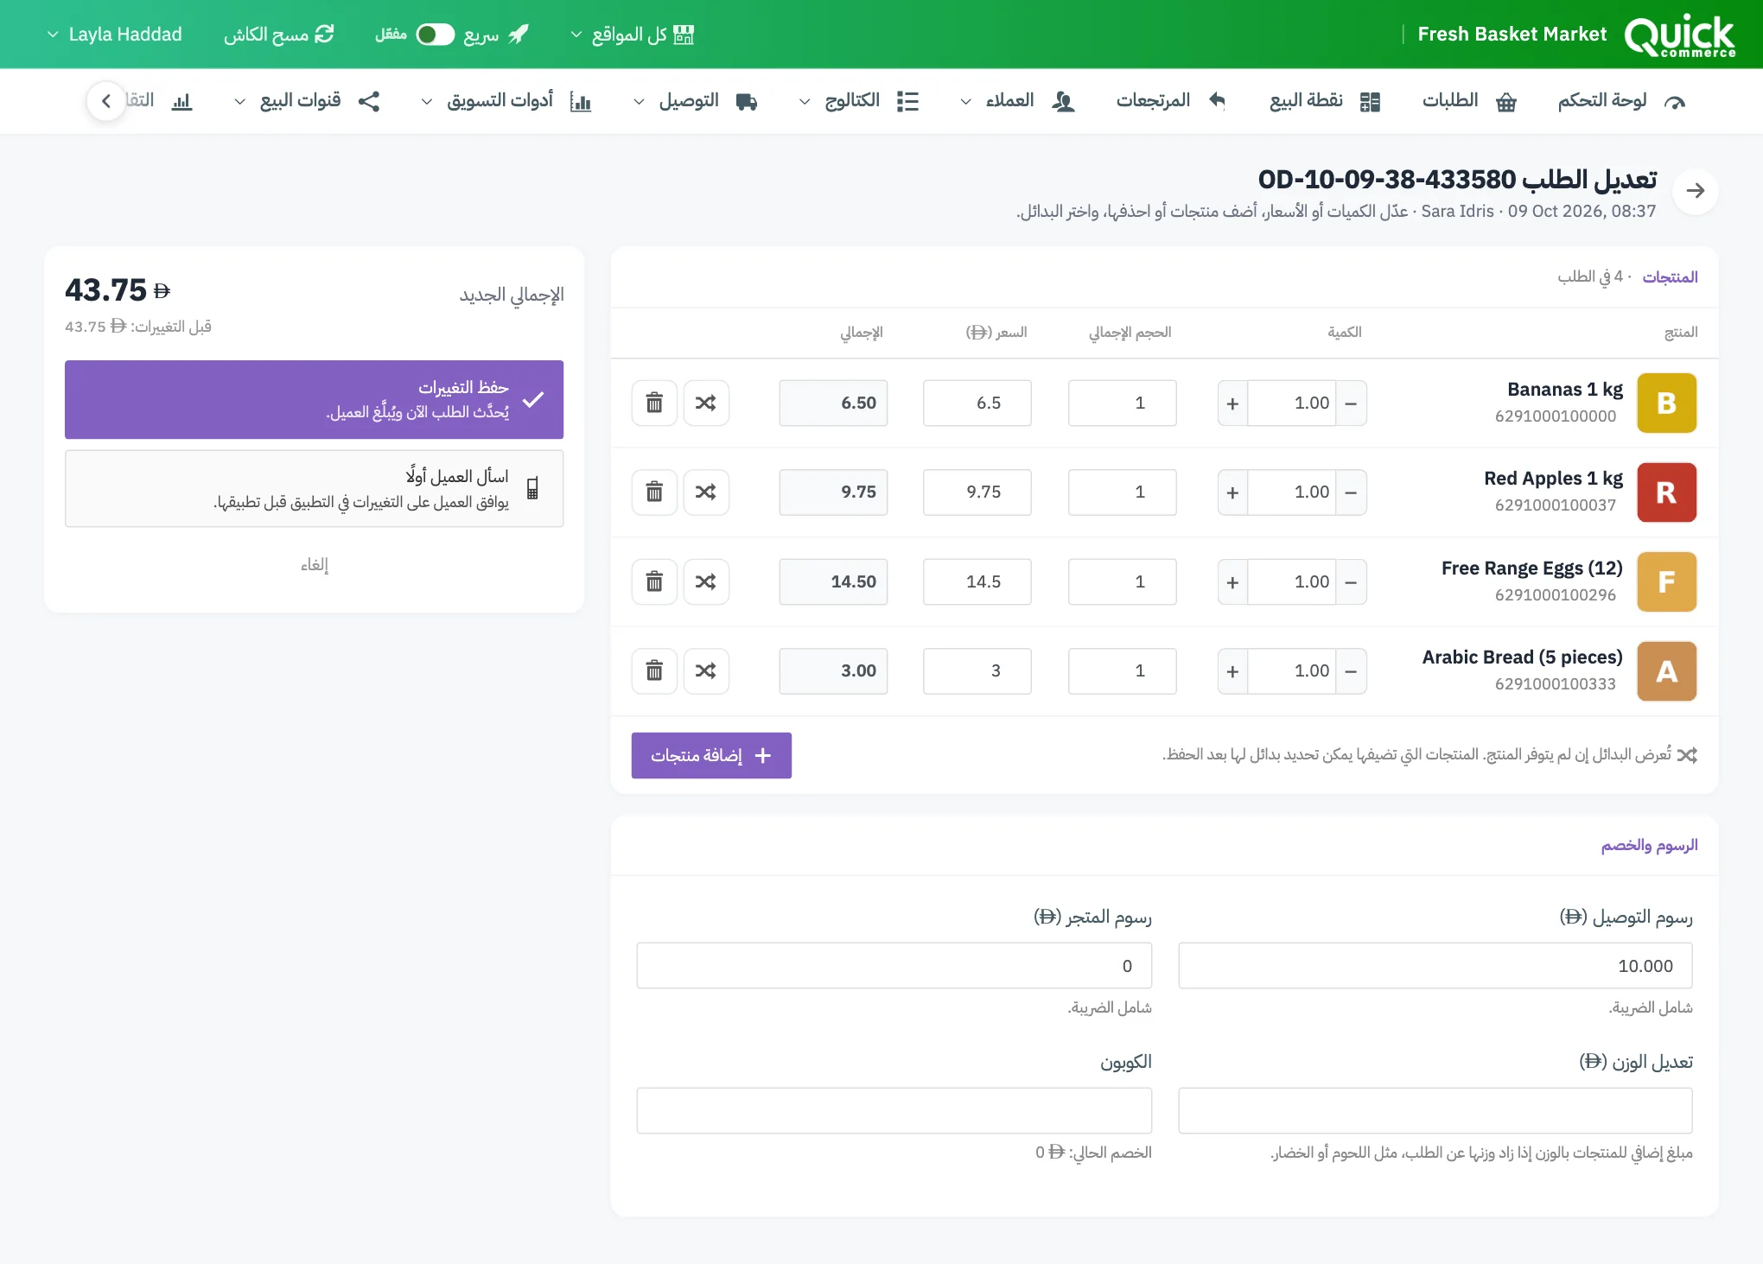Expand the catalog (الكتالوج) menu
Viewport: 1763px width, 1264px height.
(859, 101)
